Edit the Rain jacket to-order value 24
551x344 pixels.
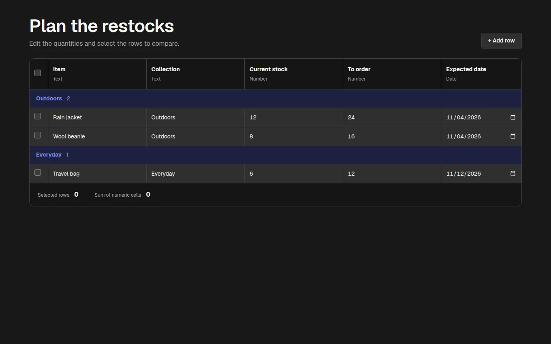392,117
